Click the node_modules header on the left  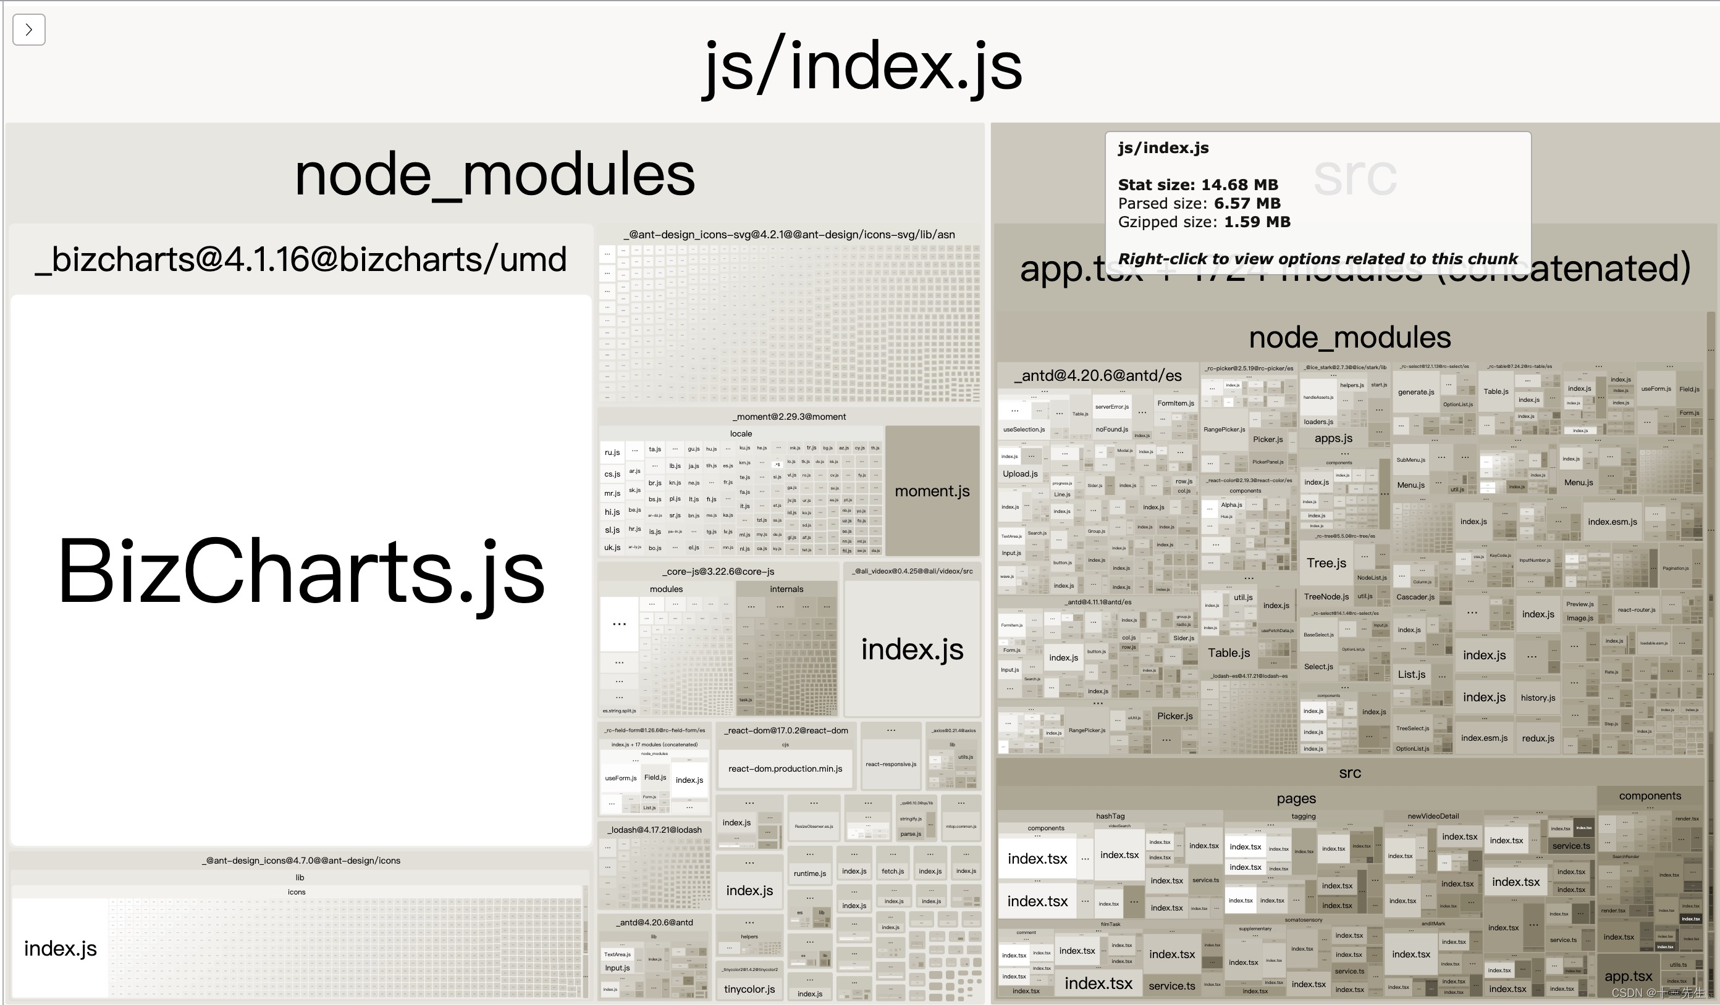click(494, 175)
